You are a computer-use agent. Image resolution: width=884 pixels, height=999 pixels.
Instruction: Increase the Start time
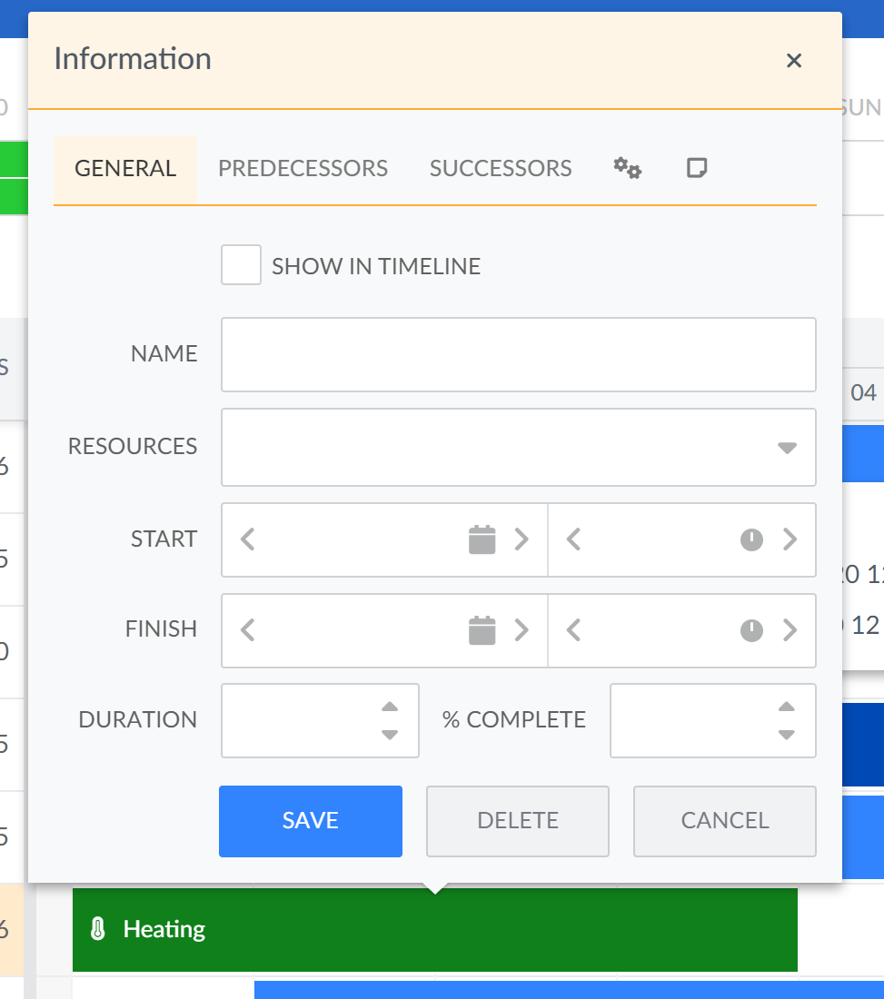(790, 539)
